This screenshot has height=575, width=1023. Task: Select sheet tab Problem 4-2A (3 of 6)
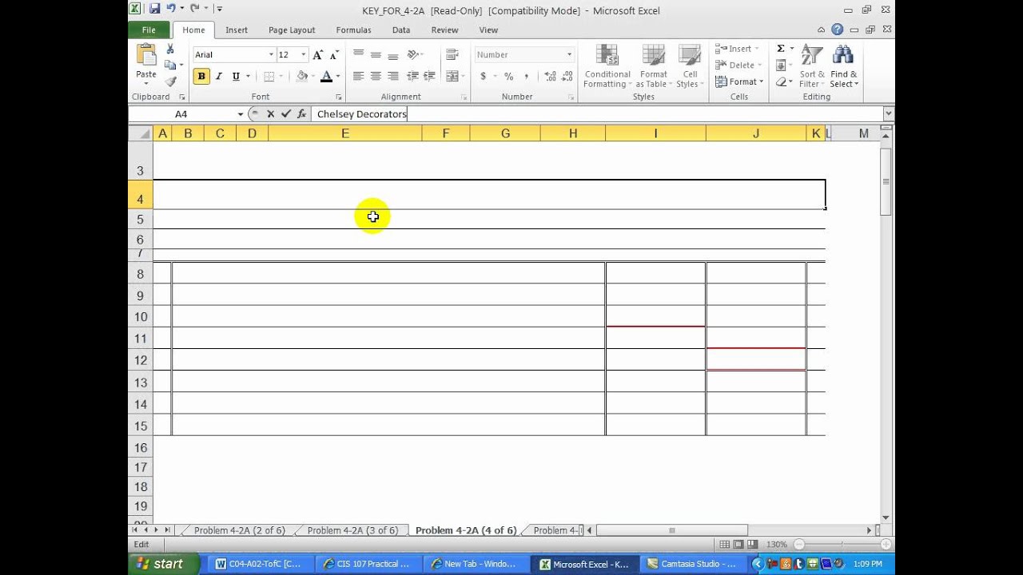(x=352, y=530)
